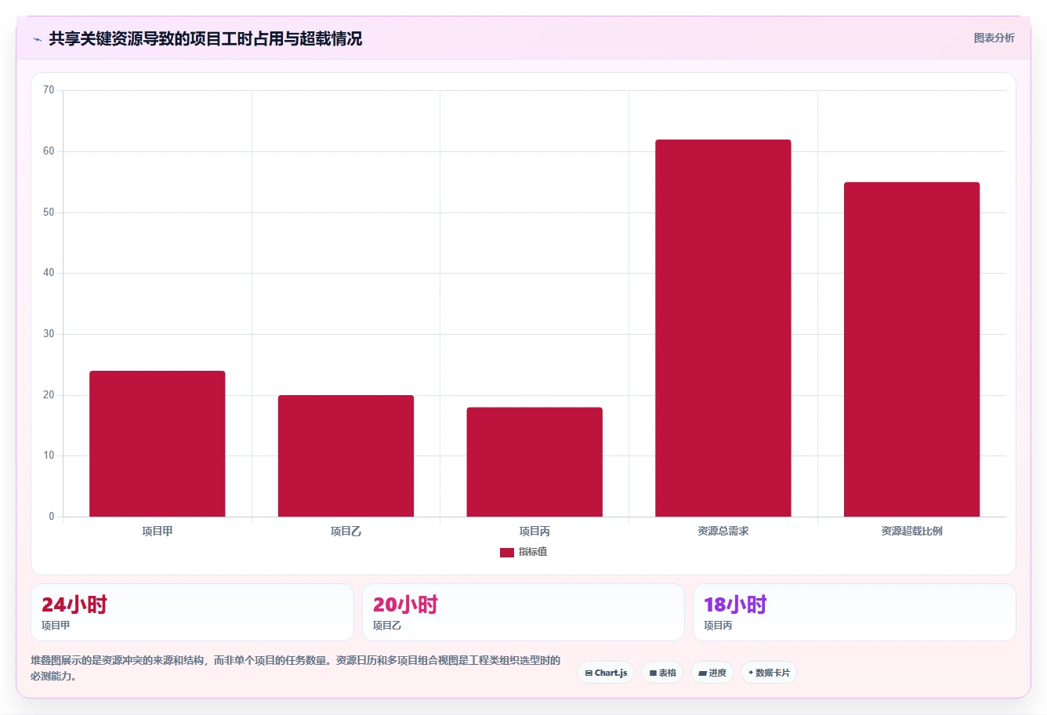Select the 表格 chip
1047x715 pixels.
(x=662, y=673)
